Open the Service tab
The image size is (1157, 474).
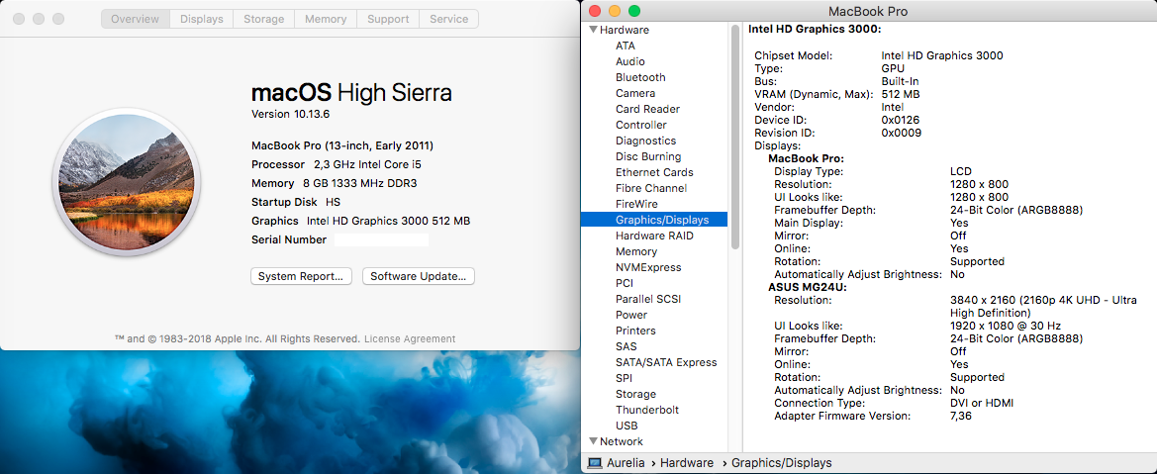(448, 19)
